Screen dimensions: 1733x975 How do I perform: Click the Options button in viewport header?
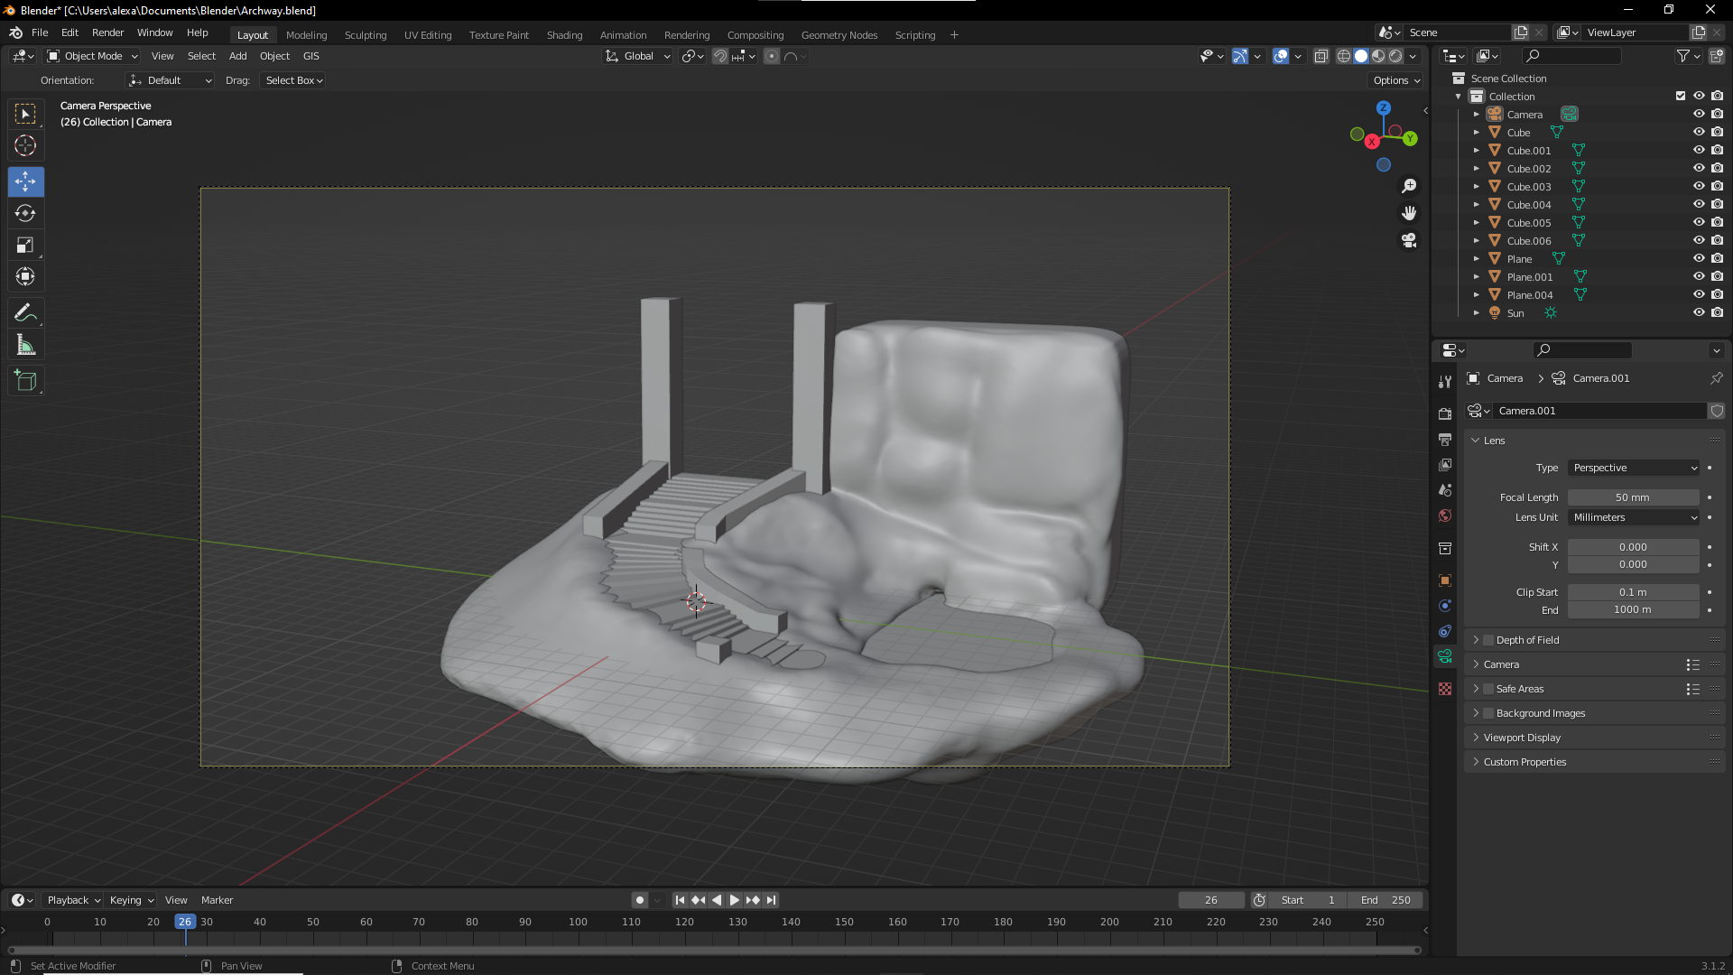(x=1395, y=80)
